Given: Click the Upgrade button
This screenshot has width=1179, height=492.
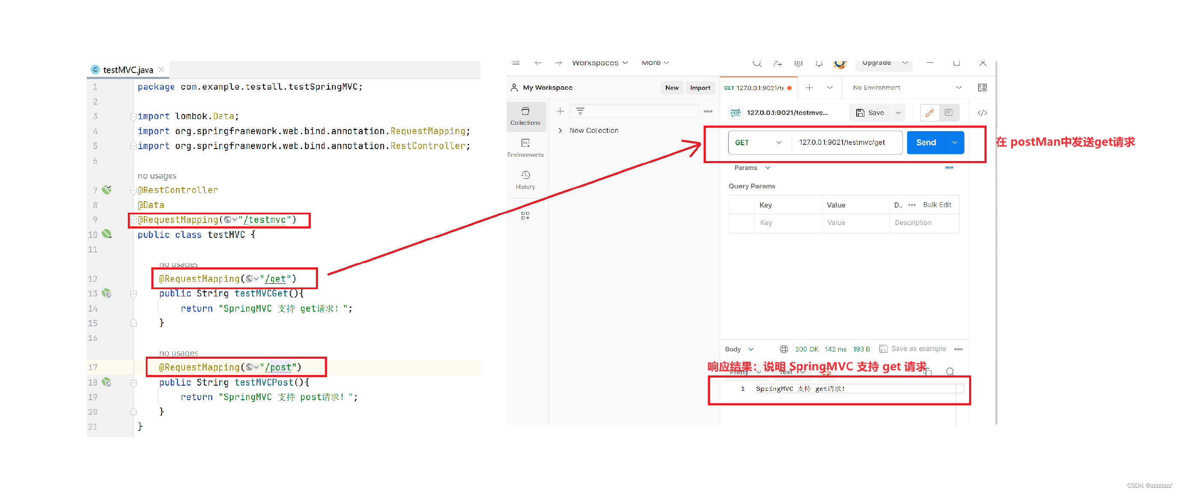Looking at the screenshot, I should (x=876, y=63).
